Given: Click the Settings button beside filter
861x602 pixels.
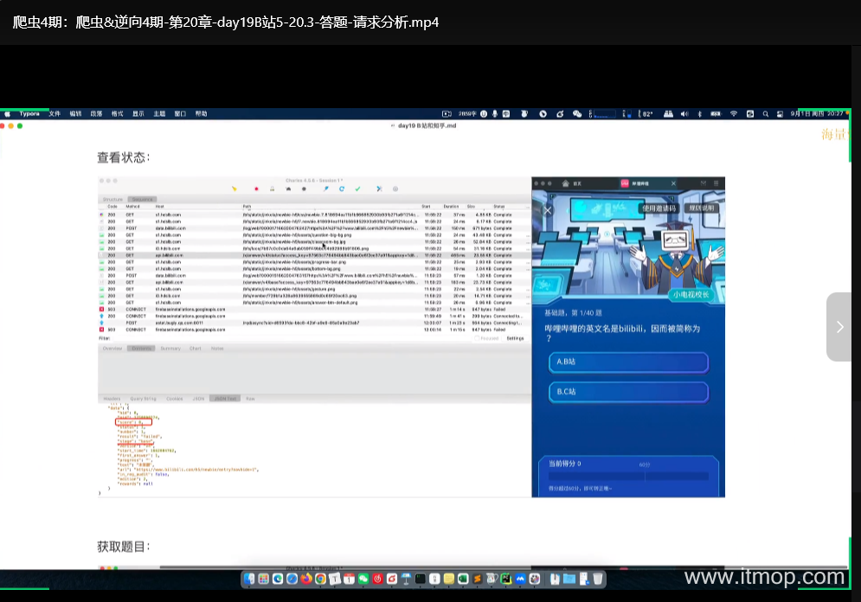Looking at the screenshot, I should [515, 338].
